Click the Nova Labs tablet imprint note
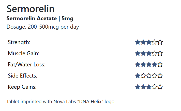This screenshot has height=111, width=181. coord(61,102)
